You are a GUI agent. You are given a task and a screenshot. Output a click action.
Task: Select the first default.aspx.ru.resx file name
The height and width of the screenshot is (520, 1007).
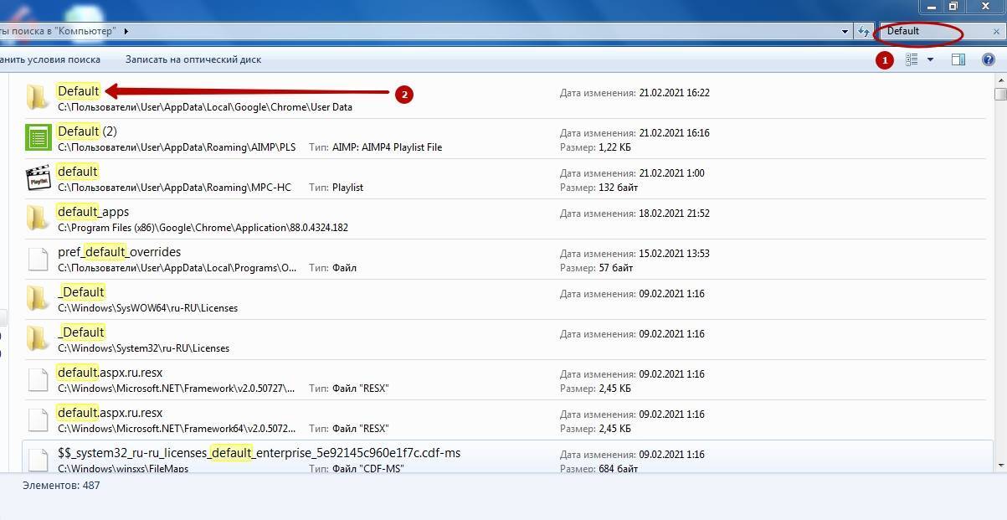[110, 373]
